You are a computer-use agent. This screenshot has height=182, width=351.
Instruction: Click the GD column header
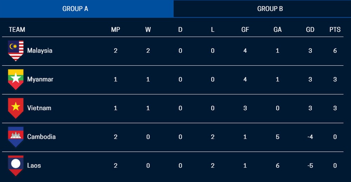[310, 30]
